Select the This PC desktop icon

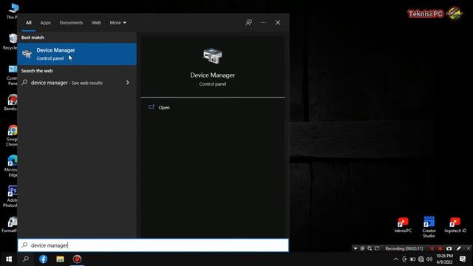pos(12,10)
